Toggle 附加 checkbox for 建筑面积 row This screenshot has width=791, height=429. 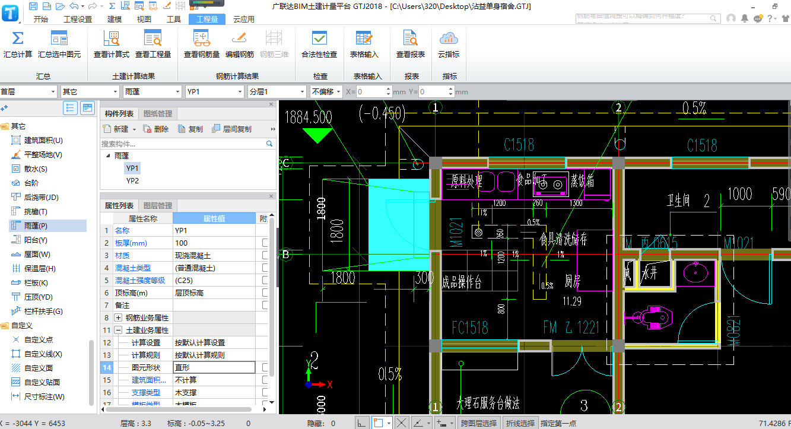tap(266, 380)
